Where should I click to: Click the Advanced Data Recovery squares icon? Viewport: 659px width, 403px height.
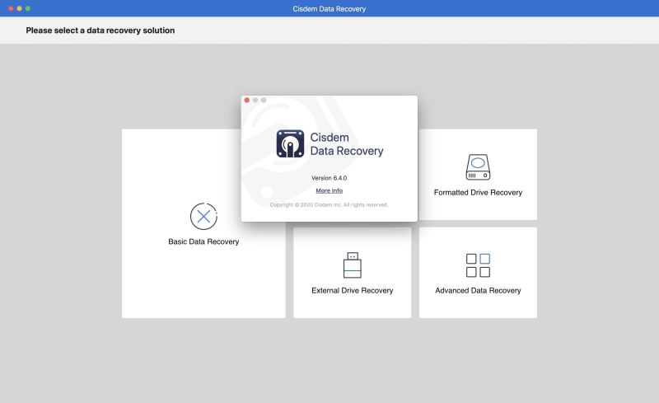coord(478,265)
